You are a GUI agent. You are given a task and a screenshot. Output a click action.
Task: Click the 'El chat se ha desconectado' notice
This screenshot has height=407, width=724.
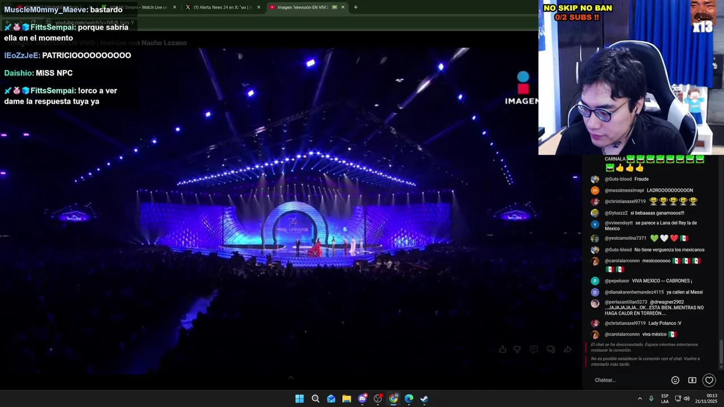(645, 347)
